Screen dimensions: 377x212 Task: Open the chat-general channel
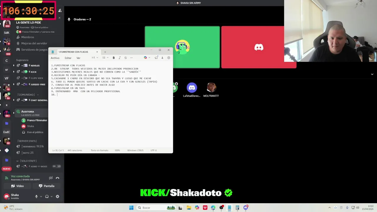coord(32,100)
